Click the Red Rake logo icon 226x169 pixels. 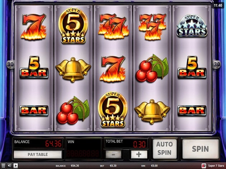click(204, 166)
